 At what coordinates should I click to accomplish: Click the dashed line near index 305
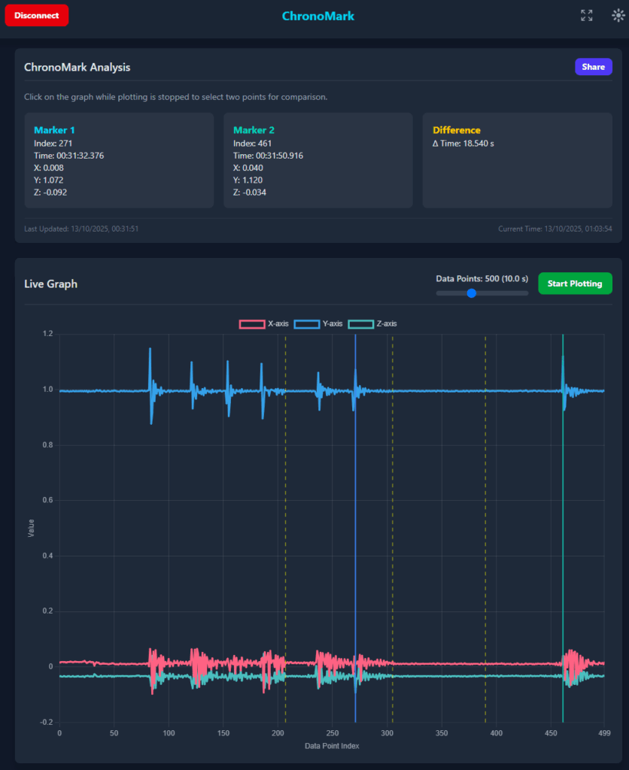click(392, 526)
